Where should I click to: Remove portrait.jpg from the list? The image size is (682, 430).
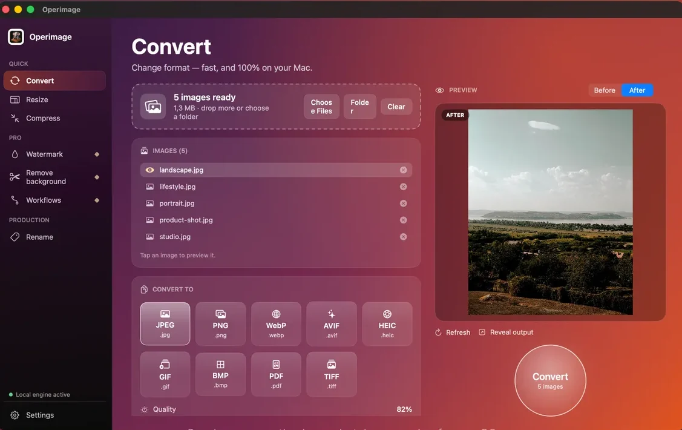click(x=403, y=203)
